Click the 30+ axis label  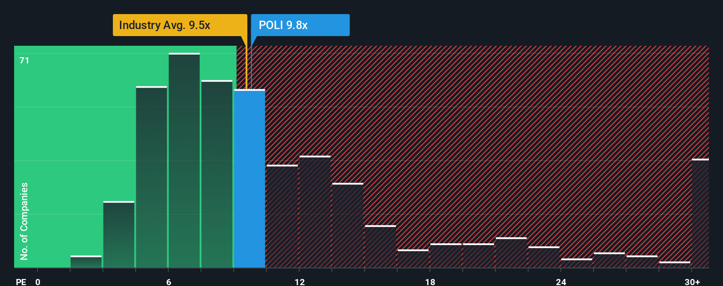[x=693, y=282]
